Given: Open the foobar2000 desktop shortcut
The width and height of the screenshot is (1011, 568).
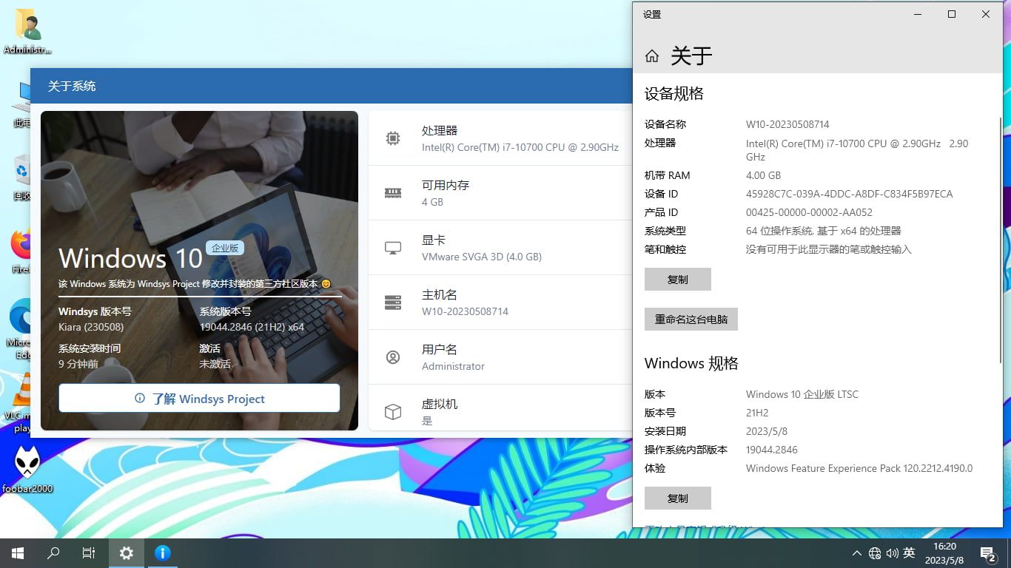Looking at the screenshot, I should point(27,466).
